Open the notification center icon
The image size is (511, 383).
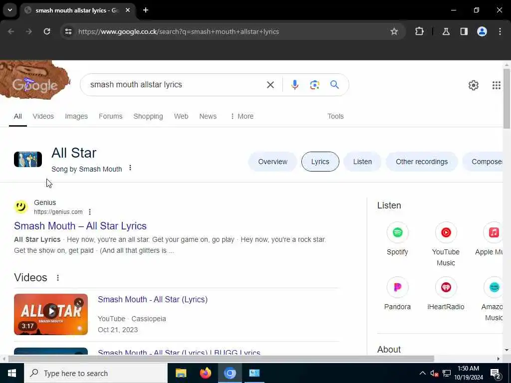tap(496, 374)
